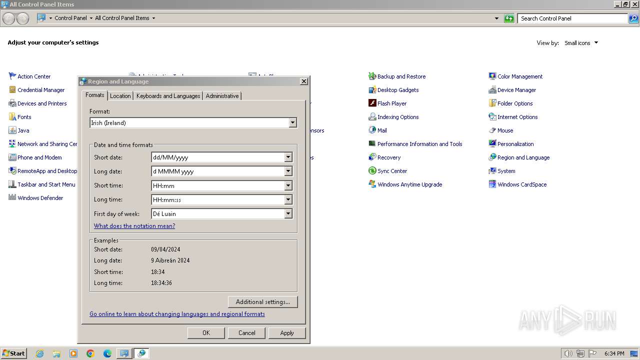Click the Additional settings button
640x360 pixels.
coord(263,302)
